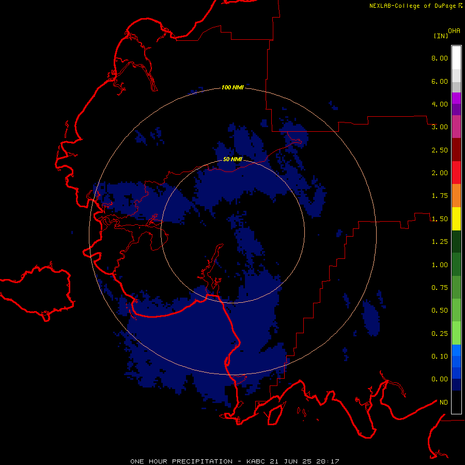Click the 1.25 legend value

coord(440,242)
